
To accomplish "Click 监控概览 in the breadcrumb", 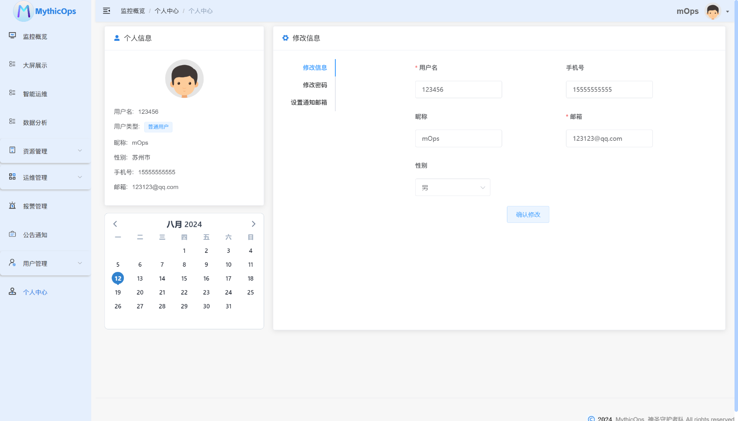I will [132, 10].
